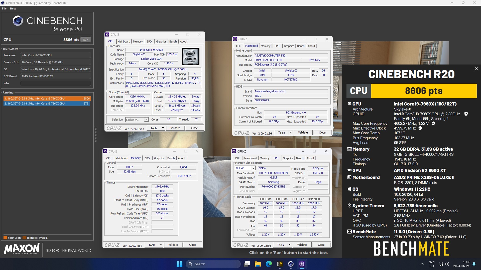Click Cinebench icon on taskbar
The image size is (481, 270).
291,264
